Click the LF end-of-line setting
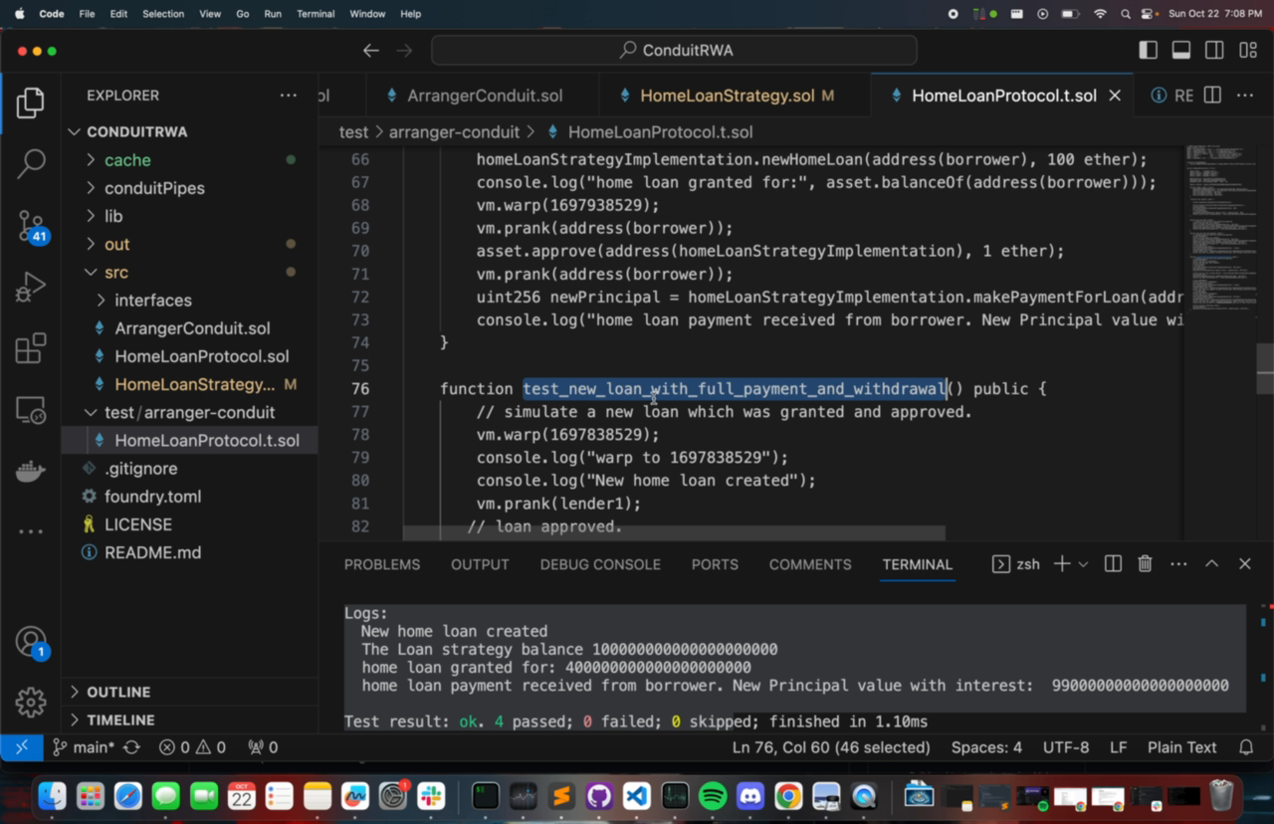The width and height of the screenshot is (1274, 824). pos(1119,747)
